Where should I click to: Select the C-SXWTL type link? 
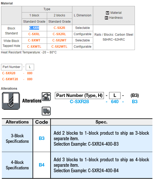[x=34, y=47]
